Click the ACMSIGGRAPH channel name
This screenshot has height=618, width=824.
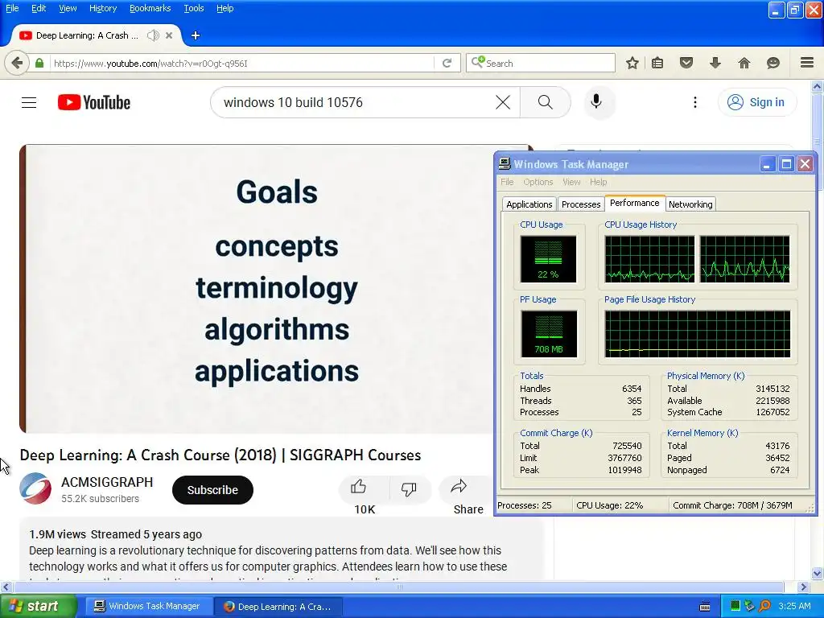107,482
